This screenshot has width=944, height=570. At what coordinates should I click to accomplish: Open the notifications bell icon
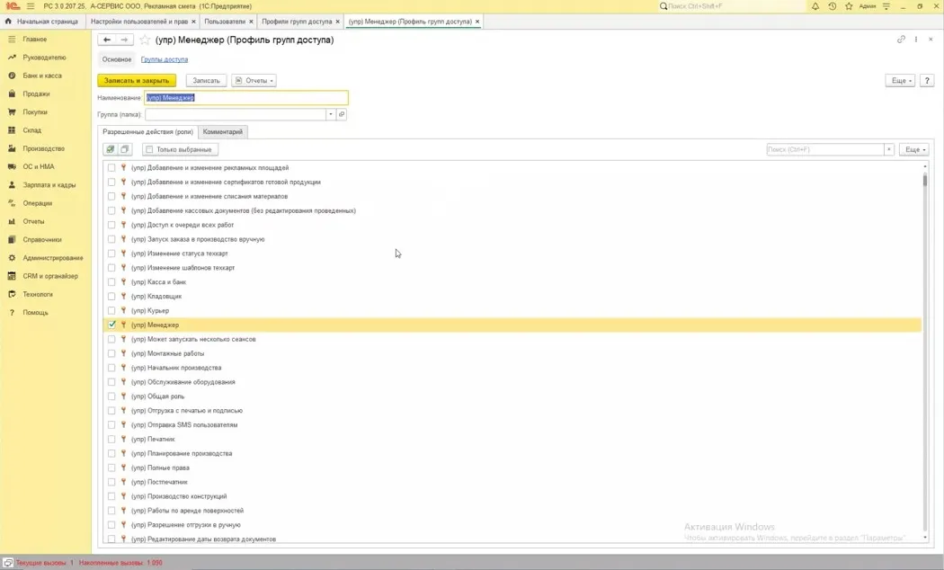pyautogui.click(x=815, y=6)
